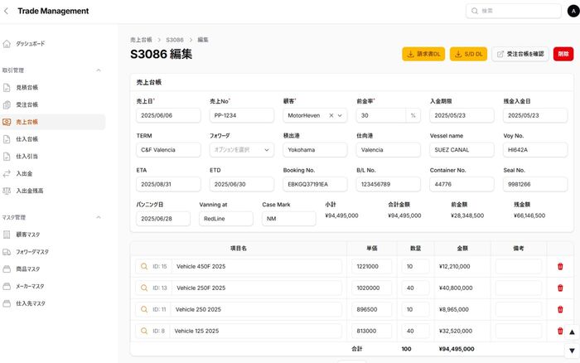Click the S3086 breadcrumb link
The image size is (580, 363).
pos(175,40)
